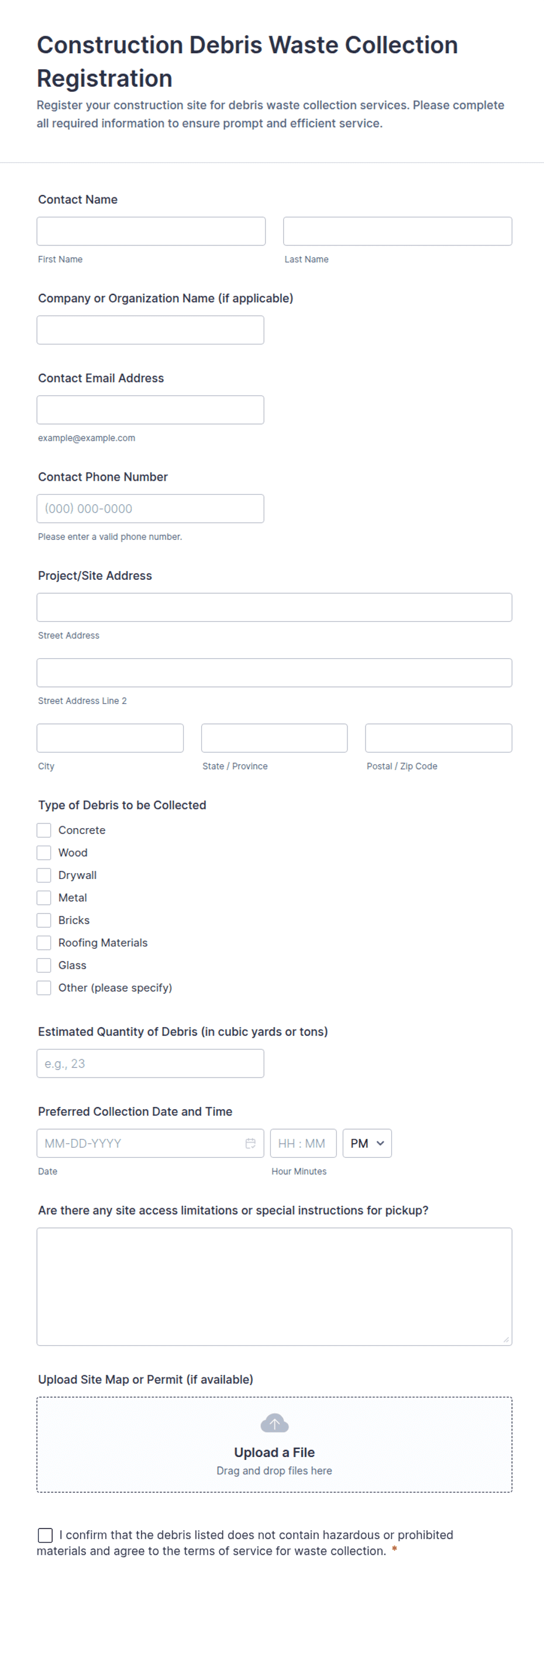Image resolution: width=544 pixels, height=1679 pixels.
Task: Select the Contact Email Address field
Action: coord(150,410)
